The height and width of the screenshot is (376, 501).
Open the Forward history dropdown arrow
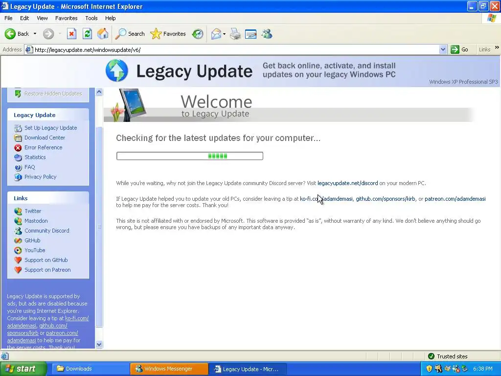click(x=60, y=34)
